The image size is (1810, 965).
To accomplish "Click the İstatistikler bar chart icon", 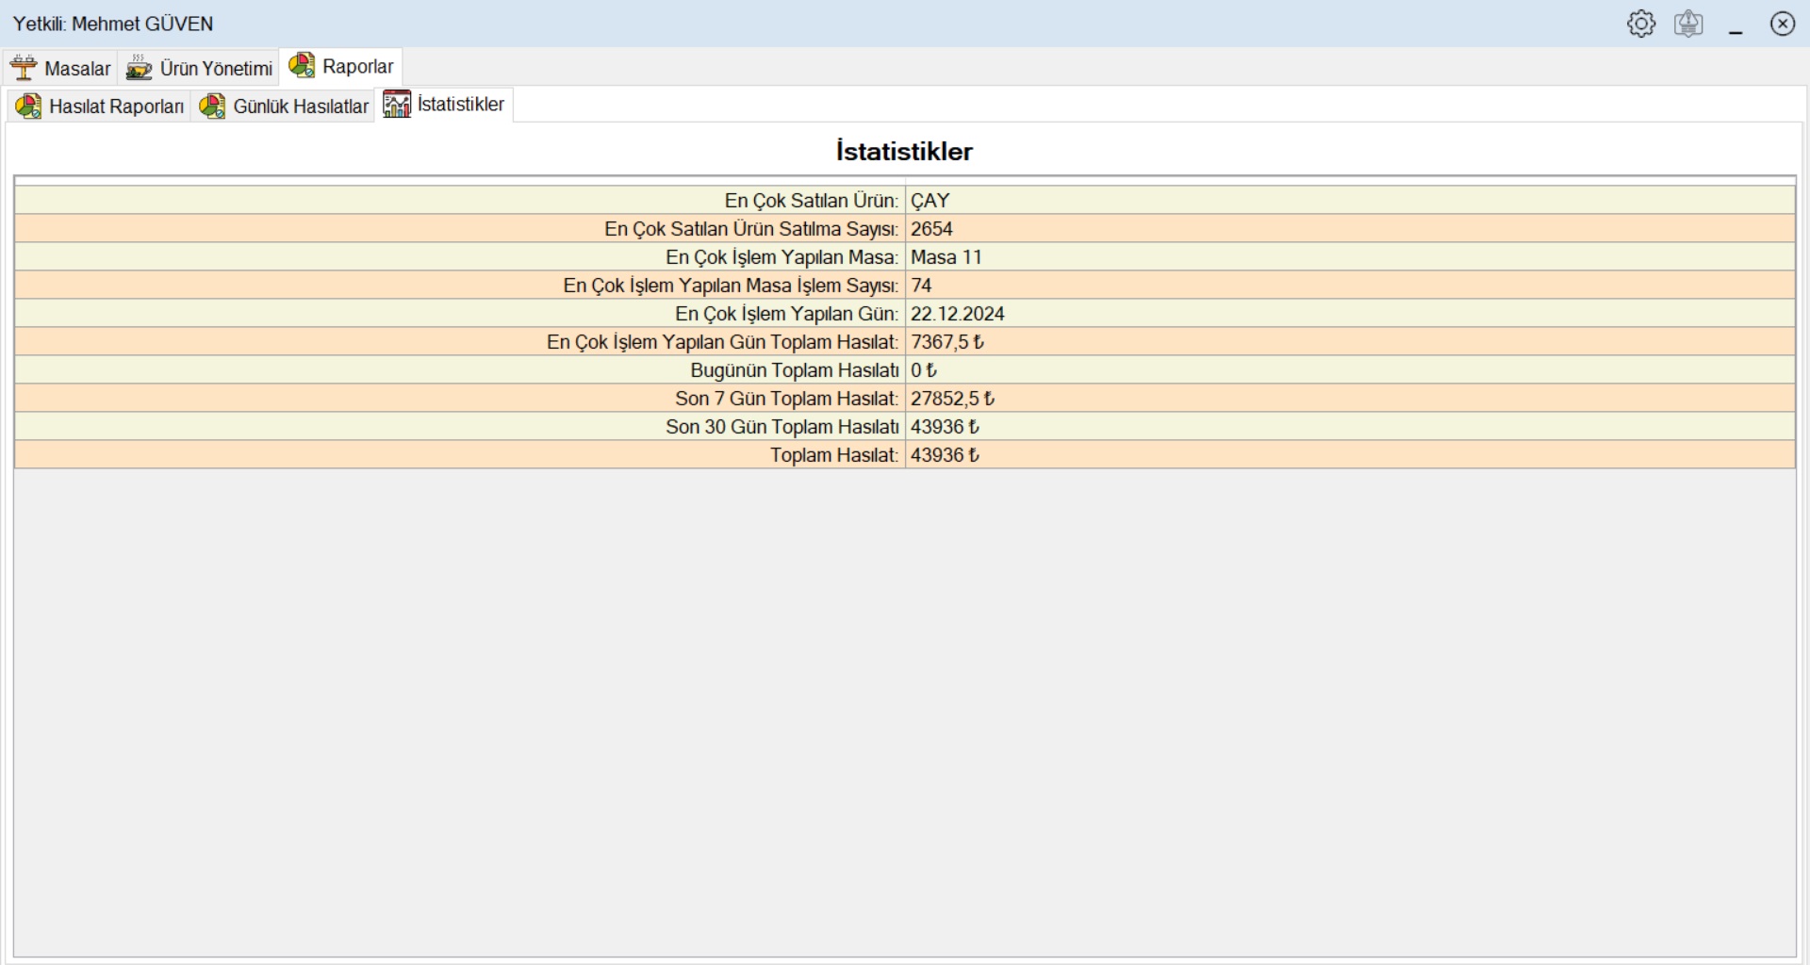I will (x=397, y=105).
